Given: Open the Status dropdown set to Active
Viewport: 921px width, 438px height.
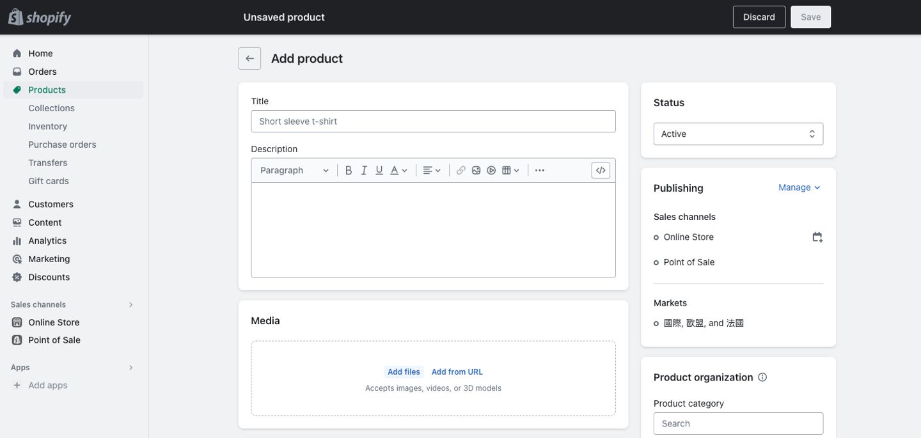Looking at the screenshot, I should tap(738, 134).
